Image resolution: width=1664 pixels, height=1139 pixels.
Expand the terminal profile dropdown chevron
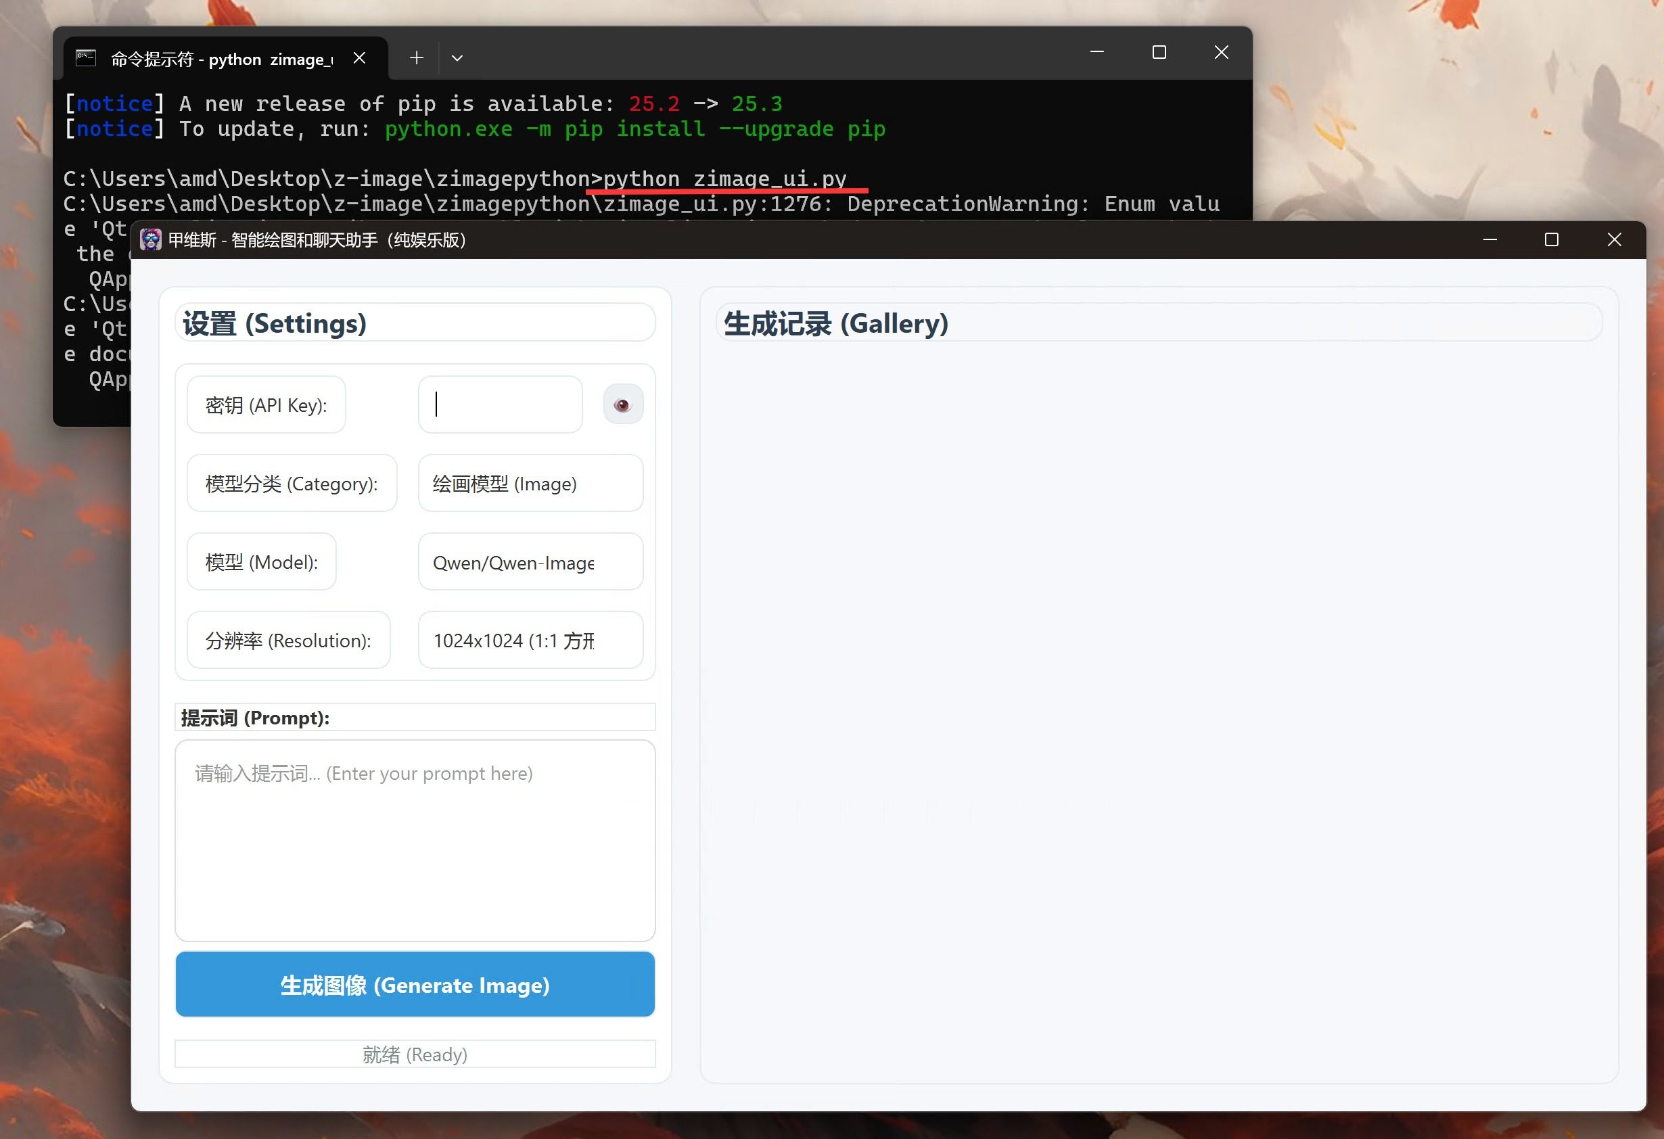click(457, 58)
